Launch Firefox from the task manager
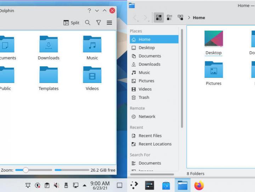Viewport: 255px width, 192px height. (199, 185)
